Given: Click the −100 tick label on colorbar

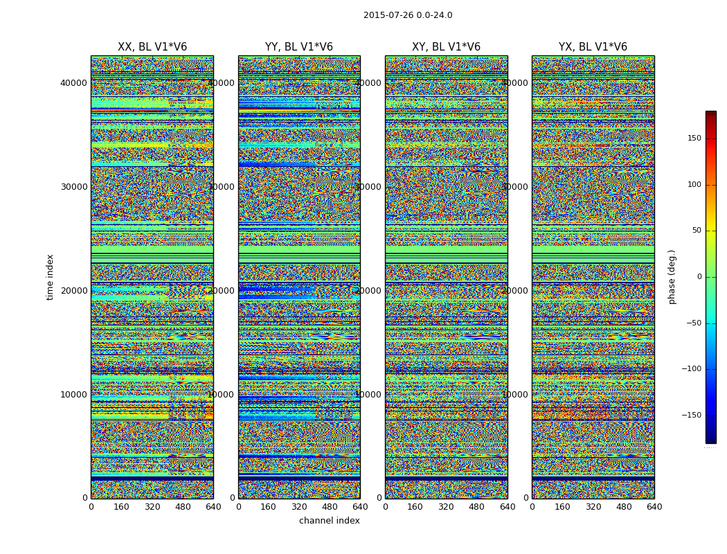Looking at the screenshot, I should (x=692, y=368).
